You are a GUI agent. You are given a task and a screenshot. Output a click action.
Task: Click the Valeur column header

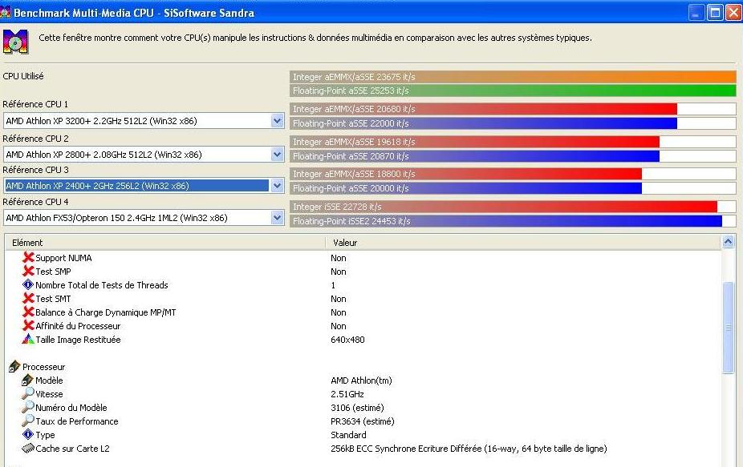523,243
